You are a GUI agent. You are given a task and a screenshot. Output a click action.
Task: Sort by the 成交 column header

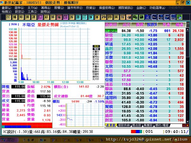(125, 25)
